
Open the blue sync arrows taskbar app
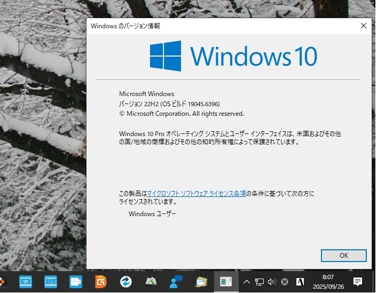126,281
